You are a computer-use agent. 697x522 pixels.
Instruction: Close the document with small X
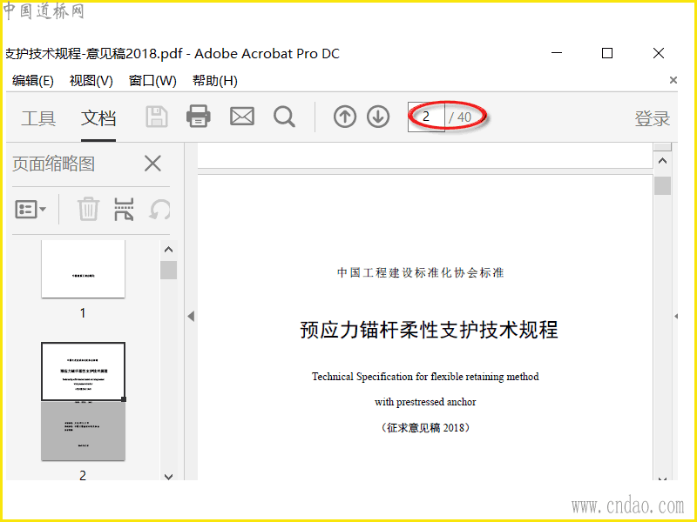pos(673,80)
